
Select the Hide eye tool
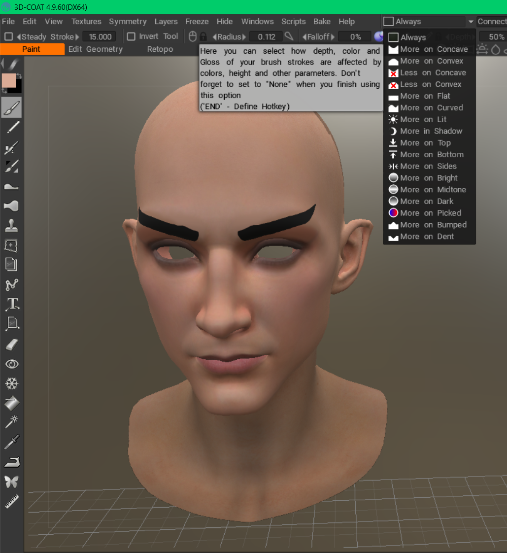click(12, 364)
